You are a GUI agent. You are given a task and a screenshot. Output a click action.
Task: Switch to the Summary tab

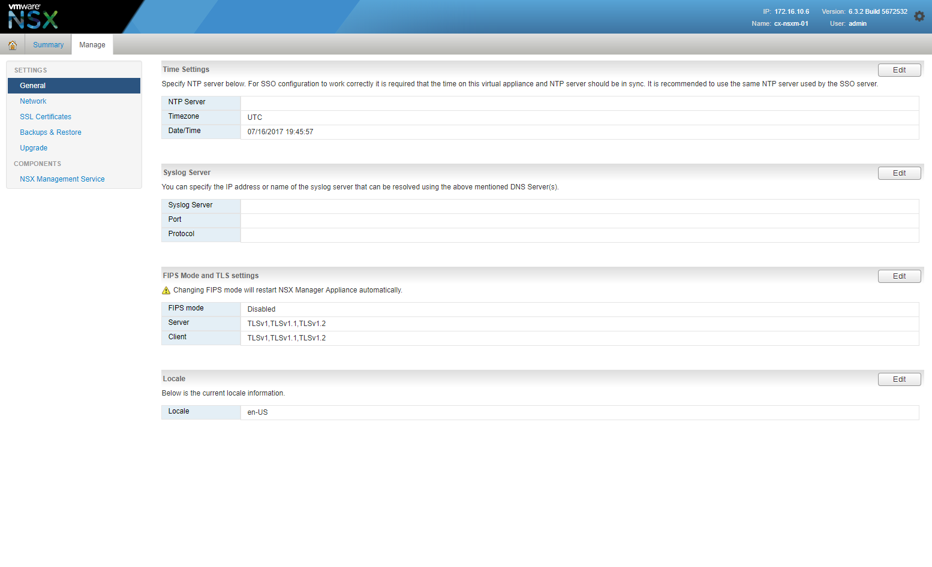[48, 45]
